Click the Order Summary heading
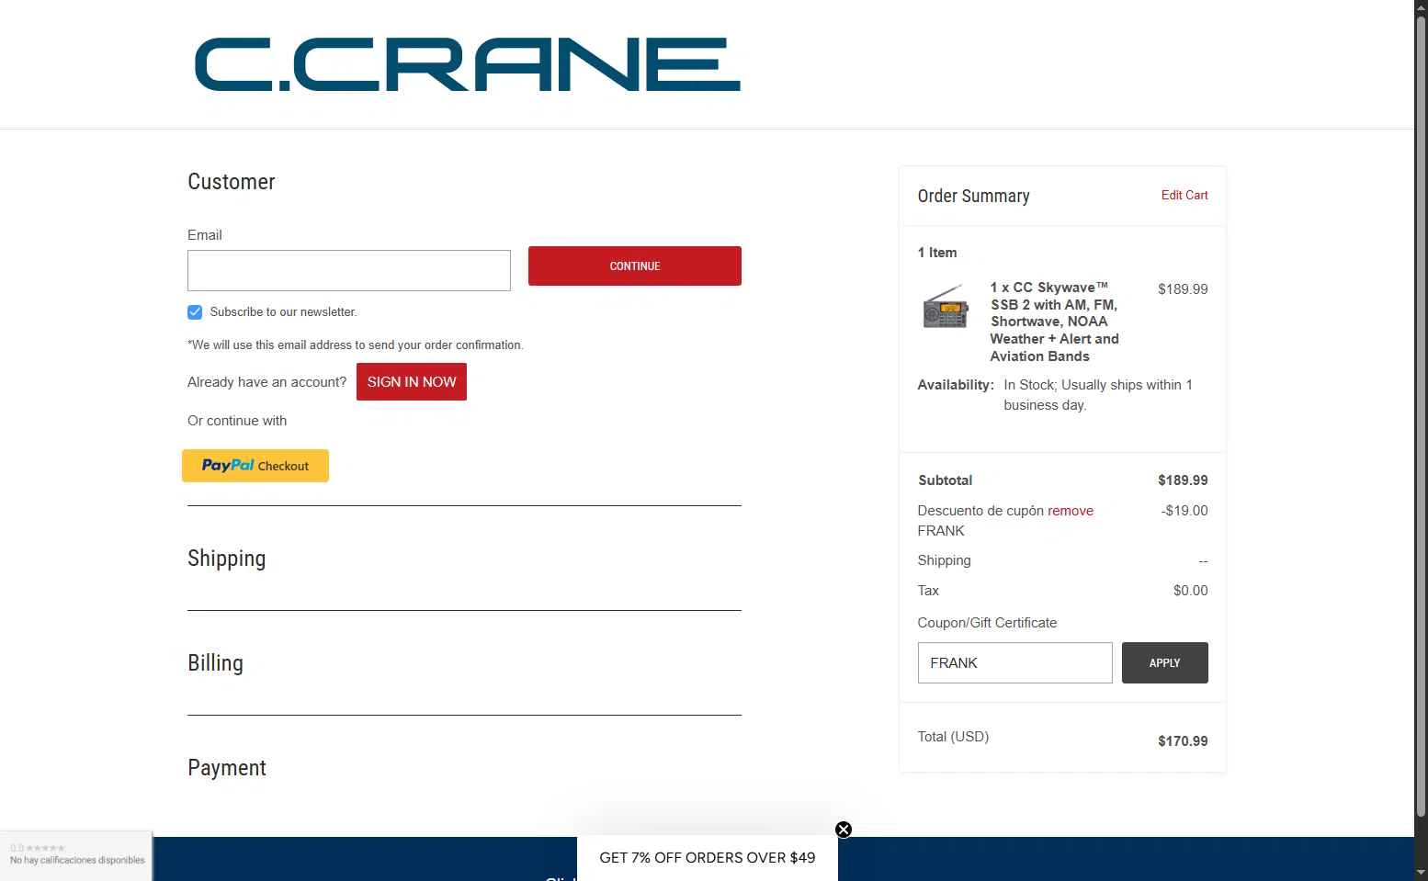The height and width of the screenshot is (881, 1428). point(974,196)
